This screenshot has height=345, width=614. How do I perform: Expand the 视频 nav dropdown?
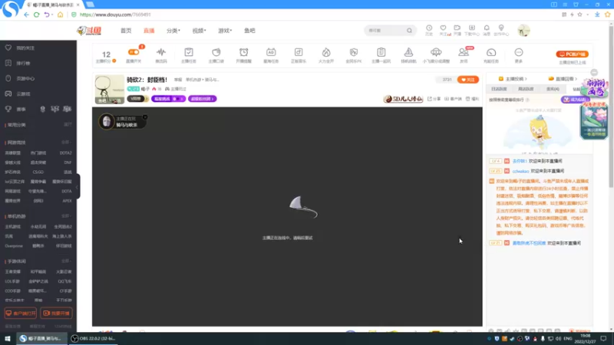(x=199, y=31)
